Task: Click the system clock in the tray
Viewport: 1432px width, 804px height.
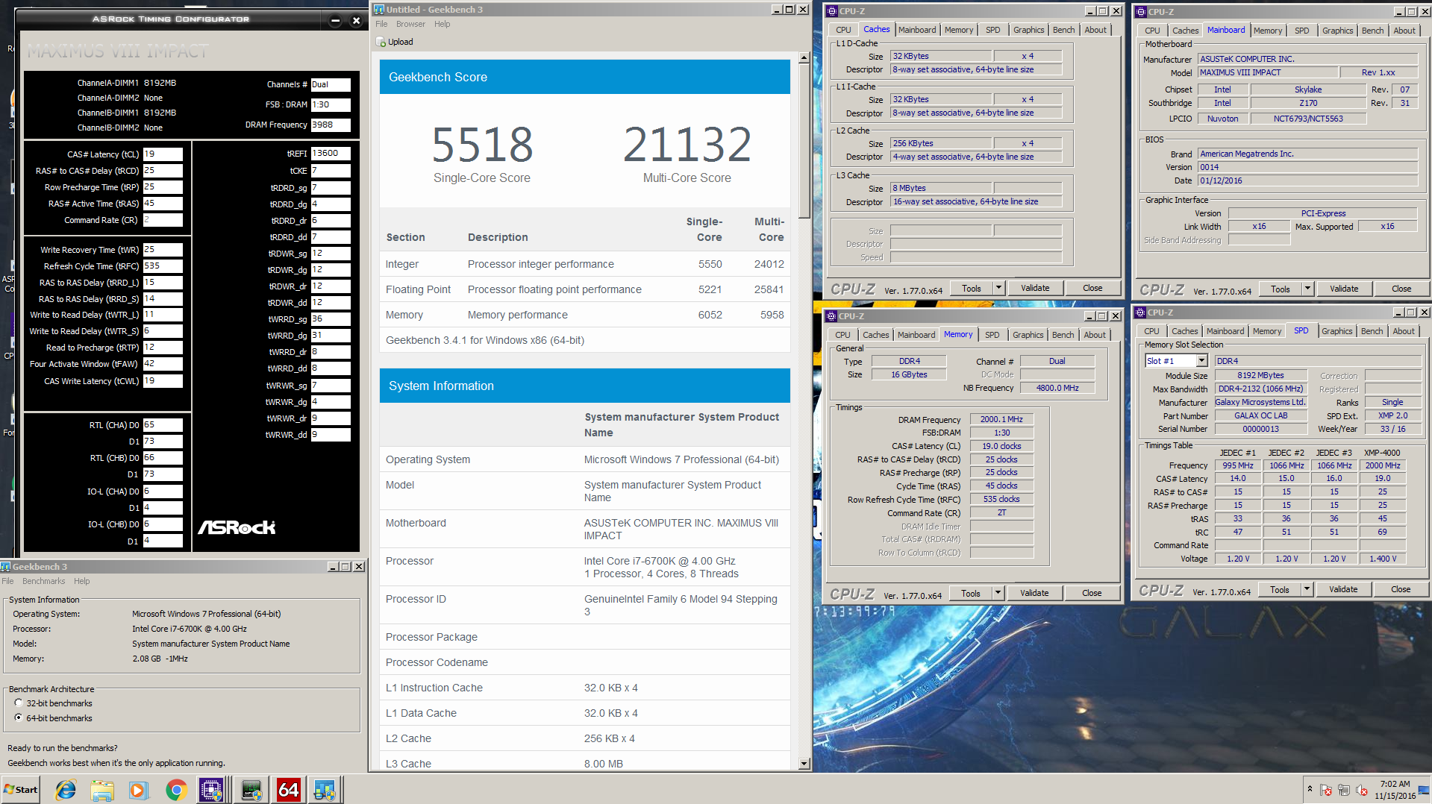Action: click(x=1395, y=790)
